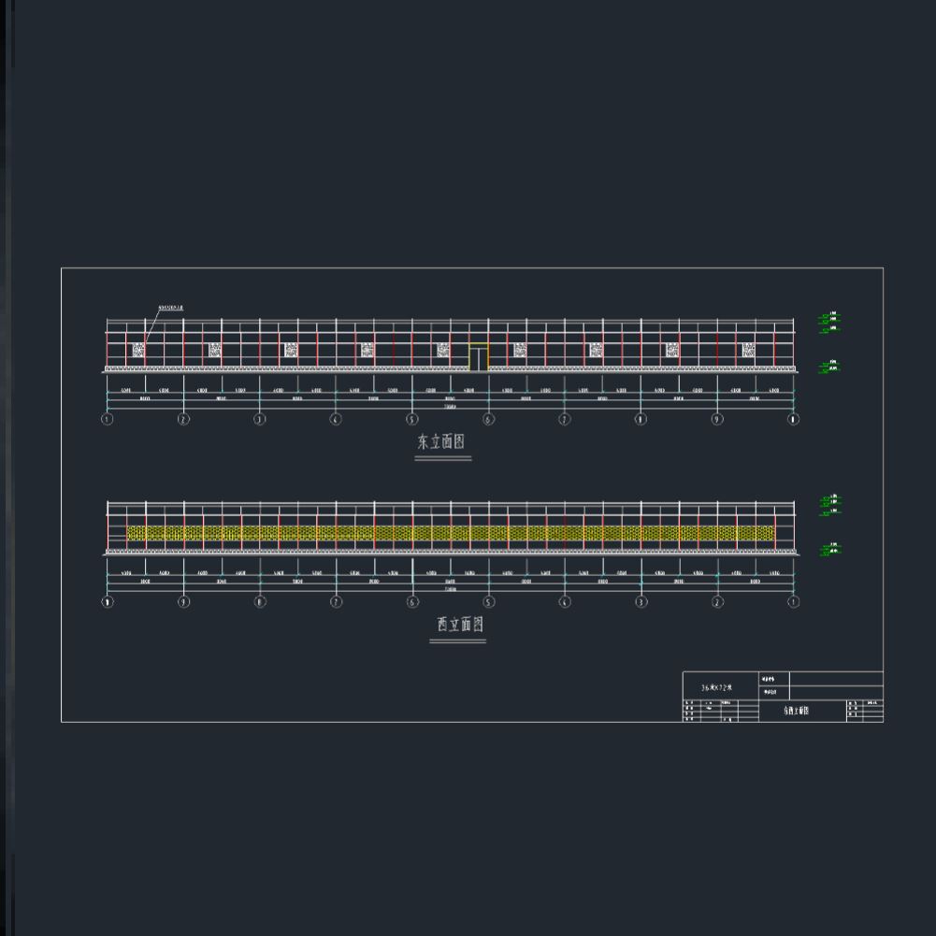Select the 东立面图 drawing title
Viewport: 936px width, 936px height.
click(x=441, y=441)
